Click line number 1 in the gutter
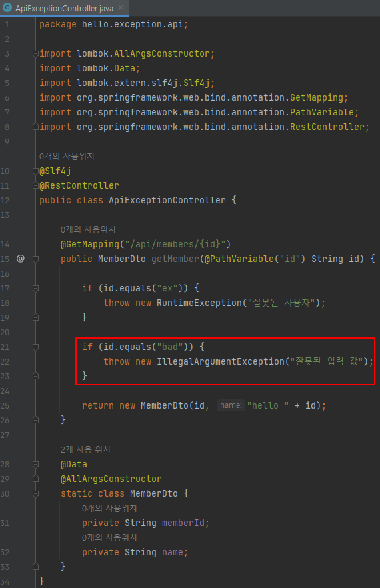This screenshot has height=588, width=380. point(7,25)
